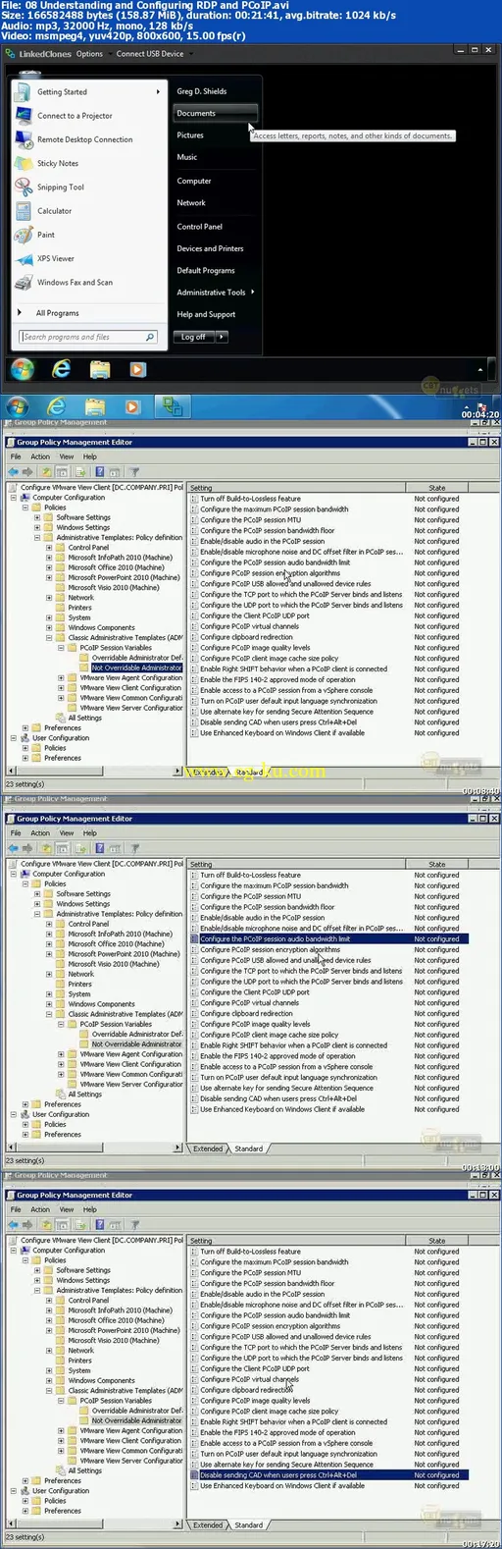The image size is (502, 1549).
Task: Open Remote Desktop Connection in Start menu
Action: [x=84, y=139]
